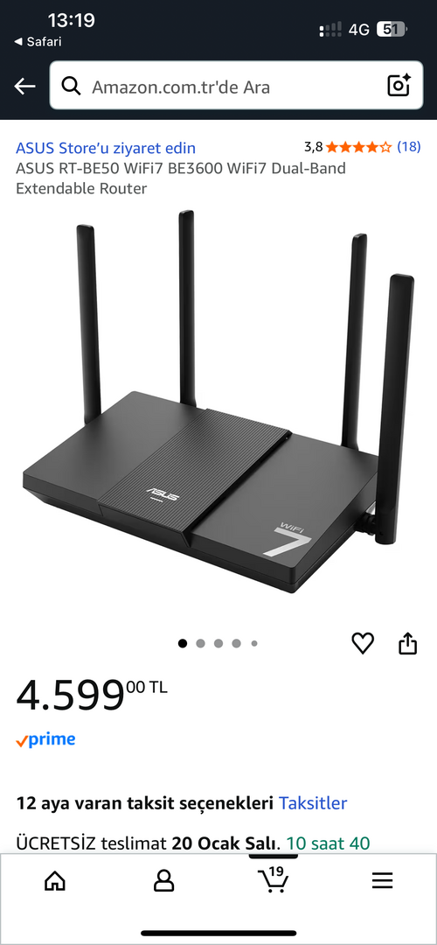Add product to wishlist heart icon

tap(363, 644)
